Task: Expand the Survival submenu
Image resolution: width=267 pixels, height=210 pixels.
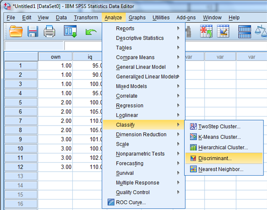Action: 144,173
